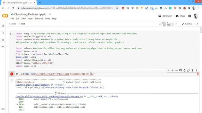Open the Edit menu
The width and height of the screenshot is (202, 113).
coord(18,19)
